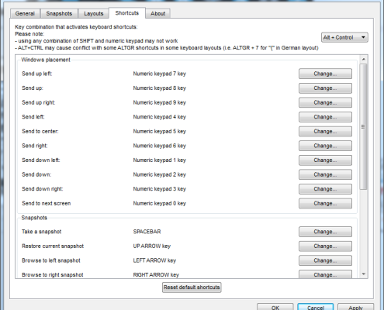The height and width of the screenshot is (310, 384).
Task: Click the 'Numeric keypad 1 key' value
Action: point(160,160)
